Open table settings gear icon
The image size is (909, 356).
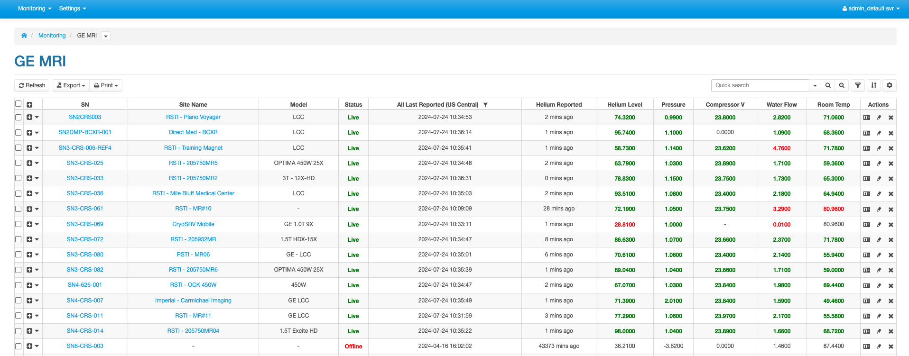[890, 85]
